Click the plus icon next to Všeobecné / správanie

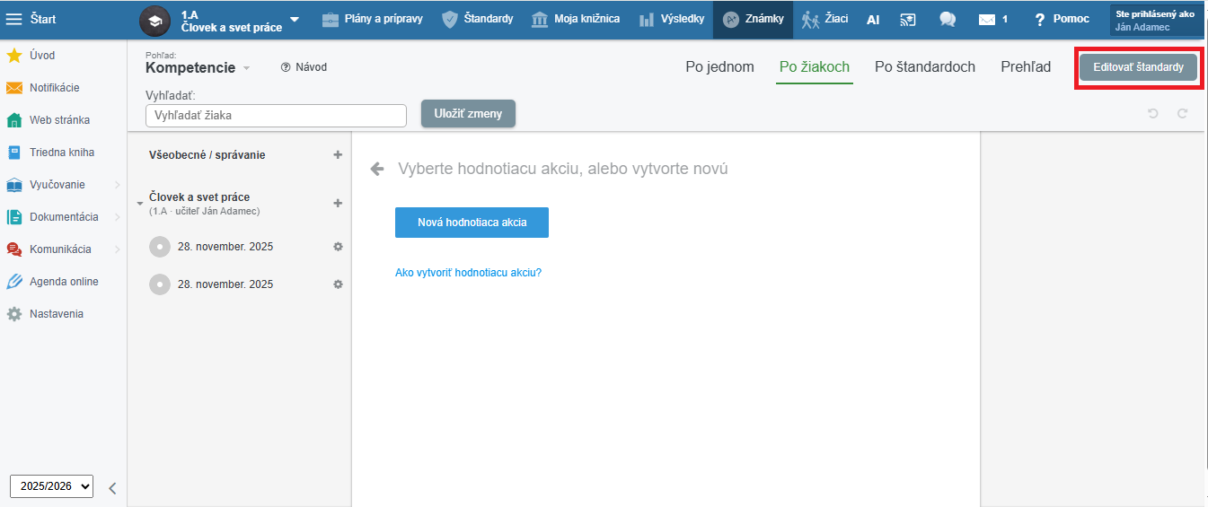tap(338, 155)
